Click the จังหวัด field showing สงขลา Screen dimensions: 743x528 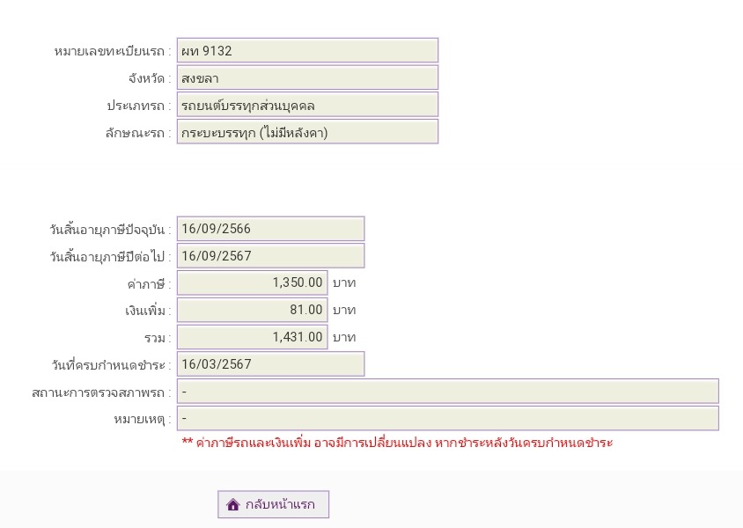[307, 77]
